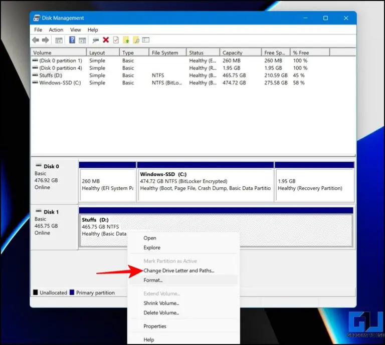Open Properties from the context menu
The height and width of the screenshot is (345, 385).
click(155, 326)
